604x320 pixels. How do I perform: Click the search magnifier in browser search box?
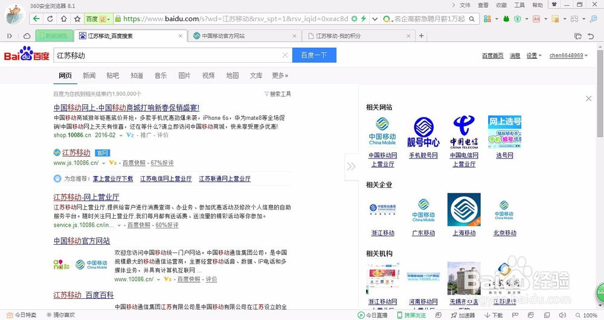472,19
